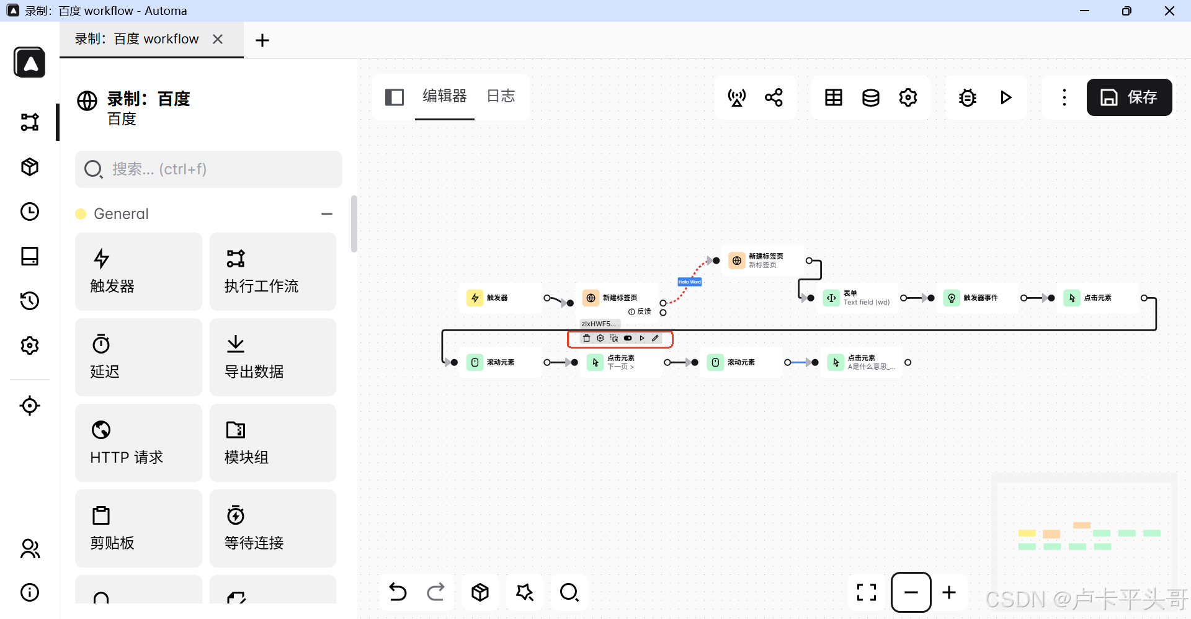Delete block using trash icon in node toolbar
Viewport: 1191px width, 619px height.
[586, 338]
